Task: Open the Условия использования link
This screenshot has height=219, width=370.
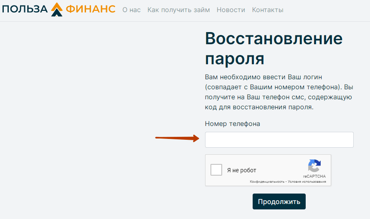Action: 307,182
